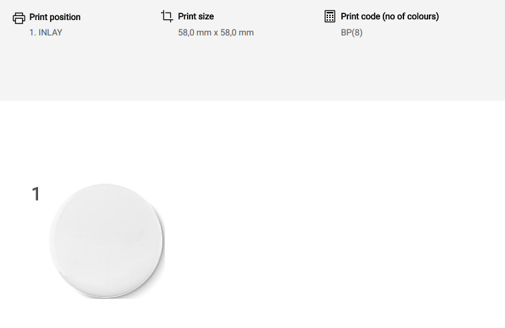Click the word INLAY under Print position
This screenshot has height=328, width=505.
coord(51,32)
